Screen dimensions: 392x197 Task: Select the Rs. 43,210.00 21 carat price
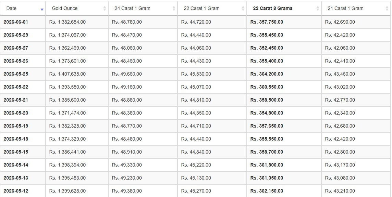click(x=340, y=191)
